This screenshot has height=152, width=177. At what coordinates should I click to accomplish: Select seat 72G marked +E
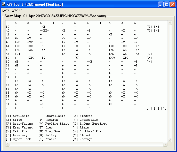(x=88, y=108)
